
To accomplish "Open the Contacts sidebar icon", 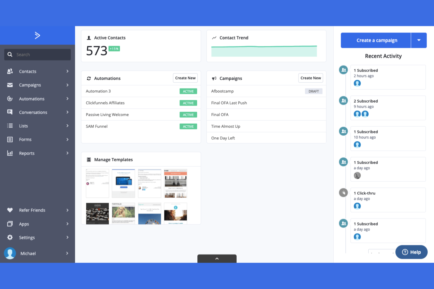I will click(10, 71).
